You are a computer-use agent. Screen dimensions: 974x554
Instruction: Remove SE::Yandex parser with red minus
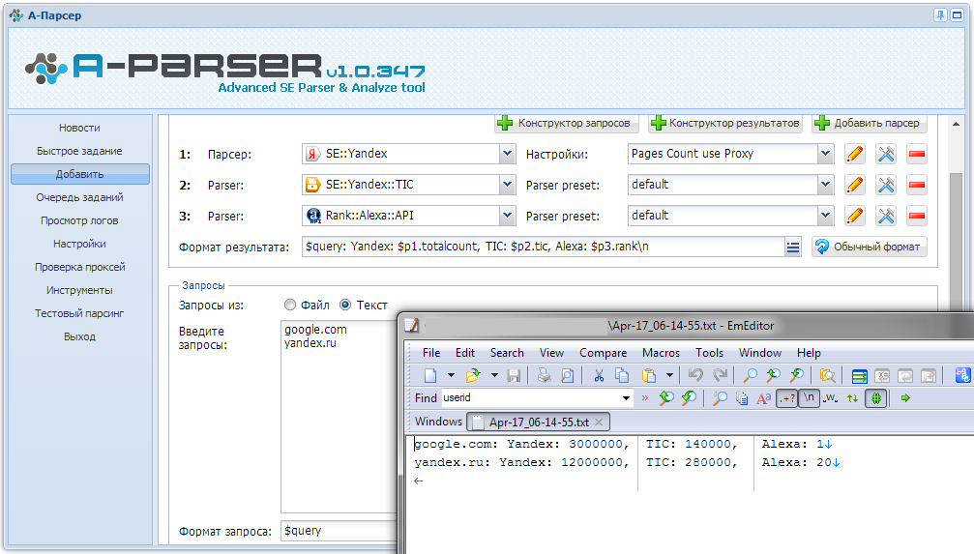917,154
